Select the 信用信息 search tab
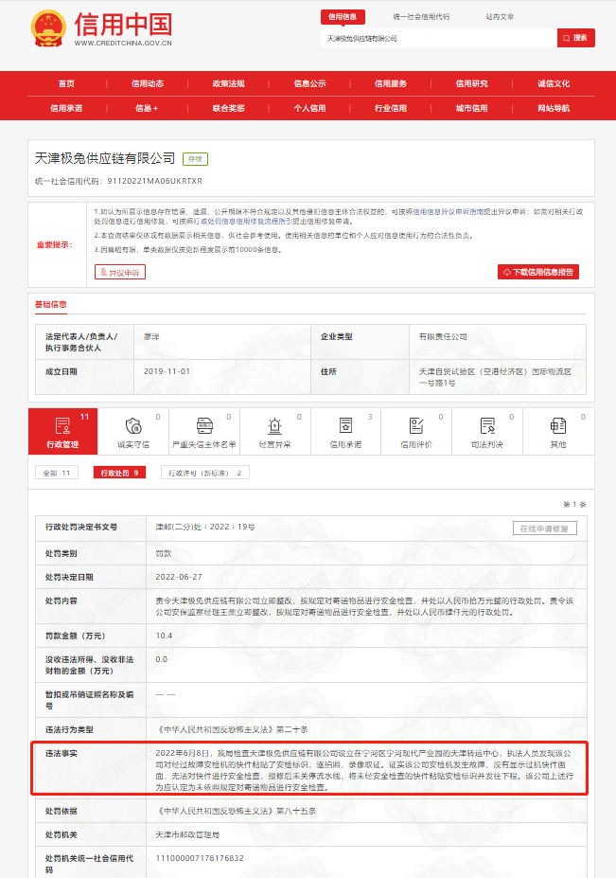This screenshot has height=878, width=616. click(343, 17)
